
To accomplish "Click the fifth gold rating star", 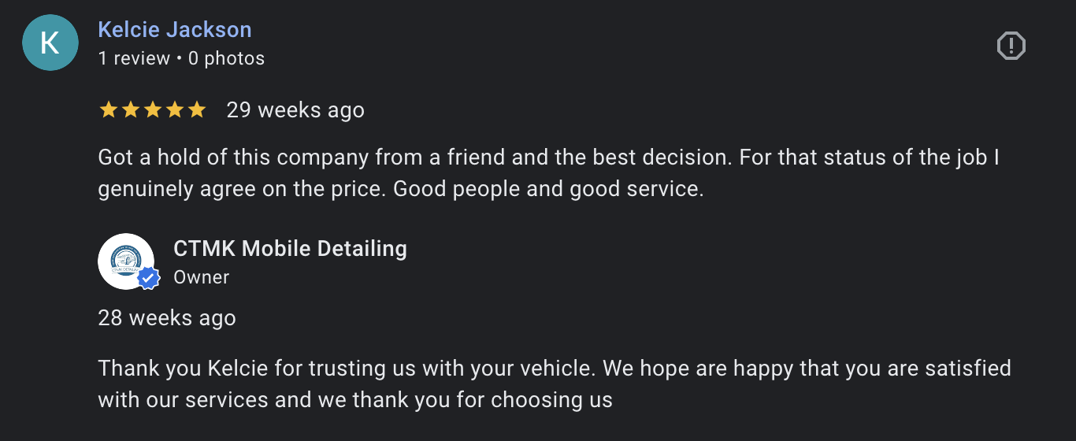I will tap(196, 110).
